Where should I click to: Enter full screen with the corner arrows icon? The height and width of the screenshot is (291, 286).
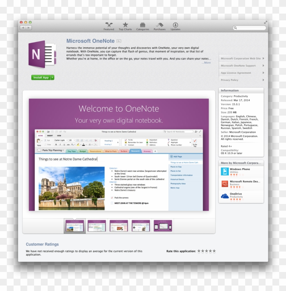(266, 22)
